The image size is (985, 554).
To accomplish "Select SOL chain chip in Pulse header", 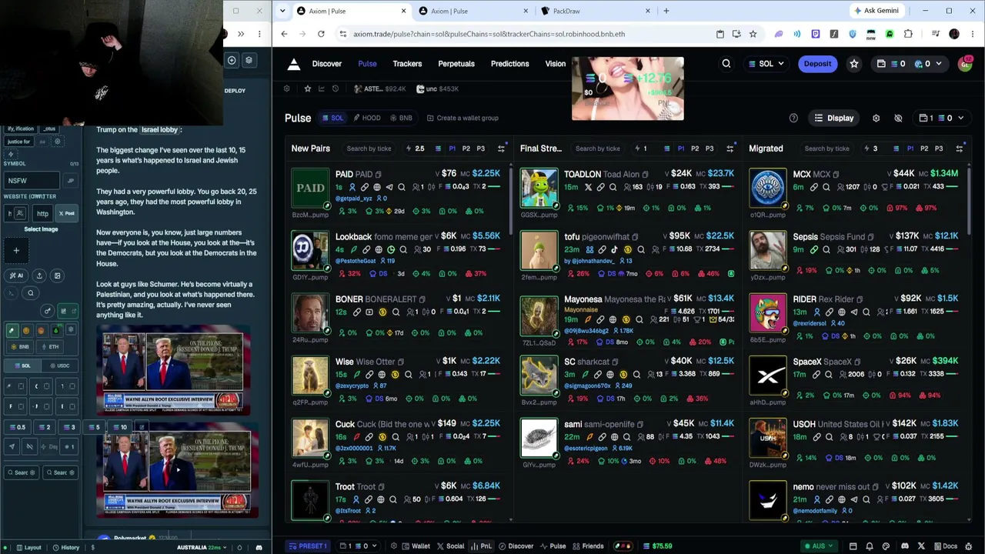I will (332, 118).
